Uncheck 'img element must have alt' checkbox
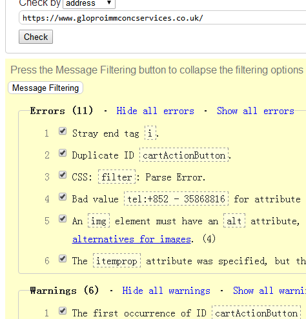 click(x=63, y=218)
